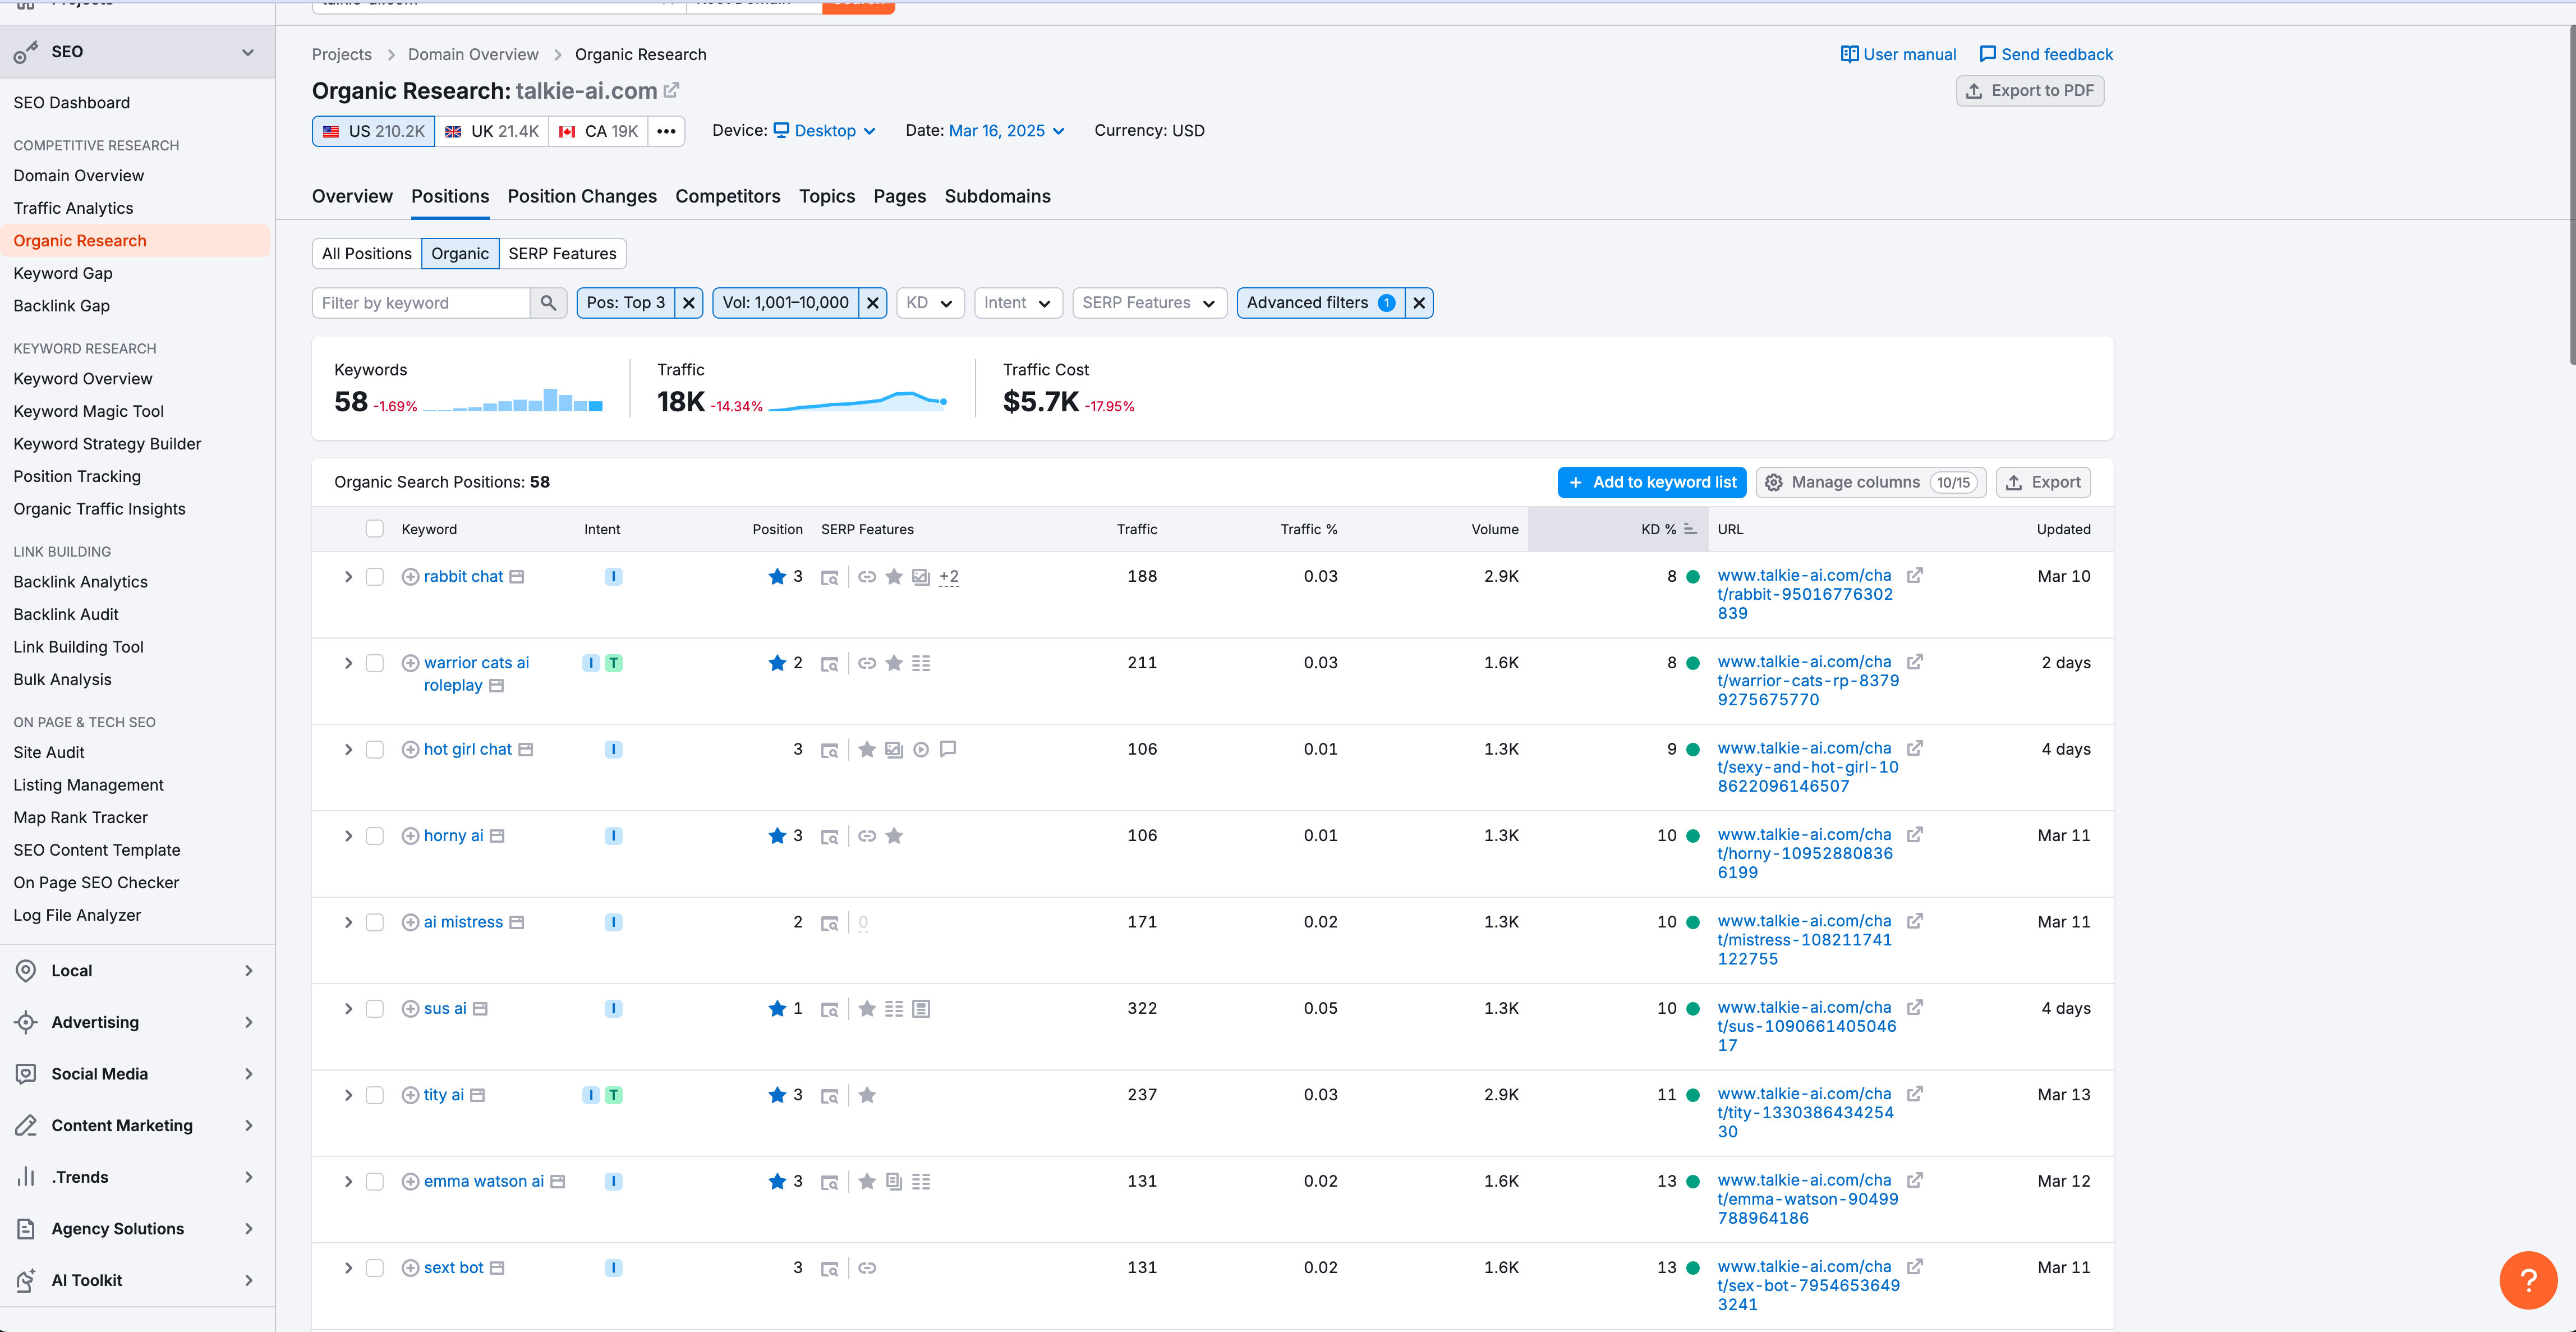Switch to the Competitors tab

tap(727, 196)
